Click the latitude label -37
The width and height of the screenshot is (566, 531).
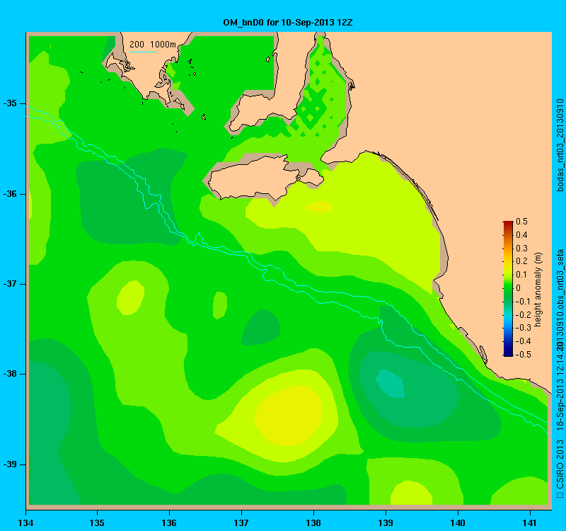point(10,284)
